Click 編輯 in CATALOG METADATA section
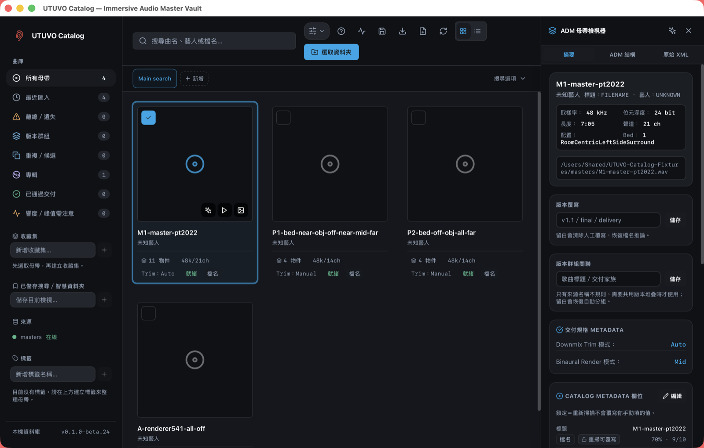Viewport: 704px width, 448px height. coord(672,396)
